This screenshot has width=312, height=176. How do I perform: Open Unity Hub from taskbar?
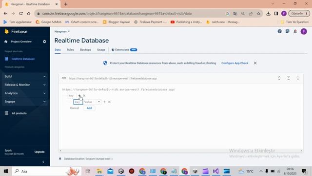[121, 171]
